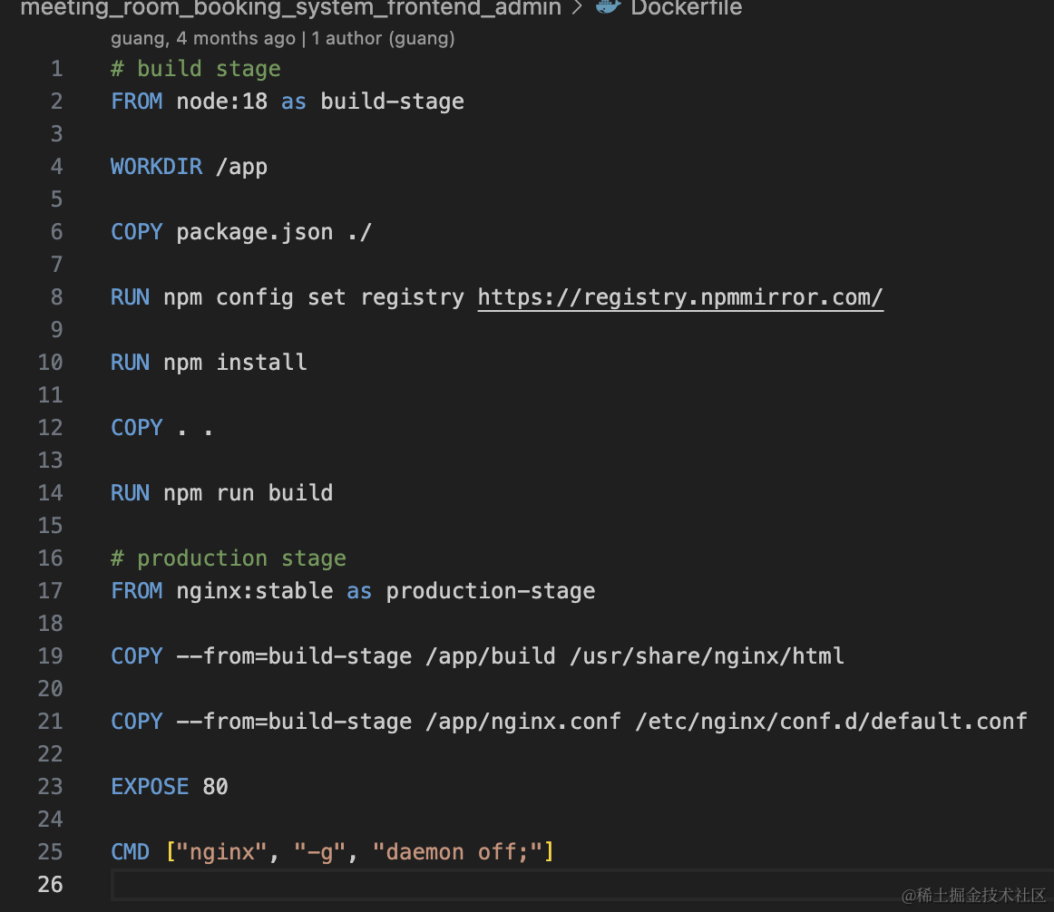This screenshot has width=1054, height=912.
Task: Place cursor on empty line 26
Action: point(582,885)
